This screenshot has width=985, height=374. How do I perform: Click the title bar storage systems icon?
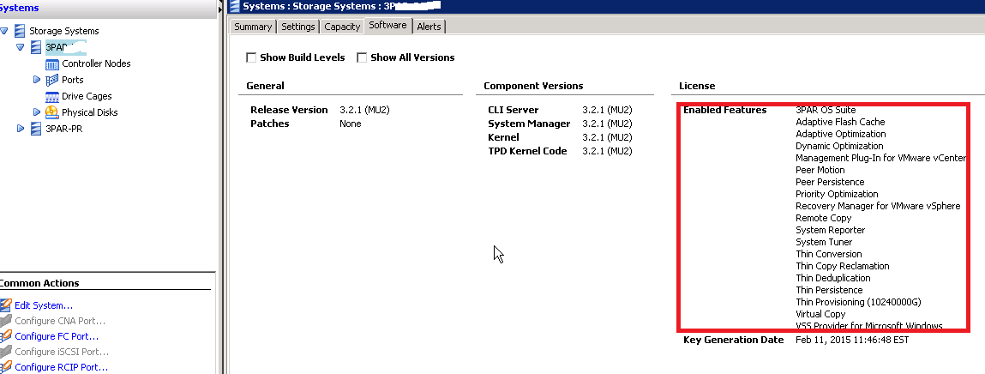point(234,6)
